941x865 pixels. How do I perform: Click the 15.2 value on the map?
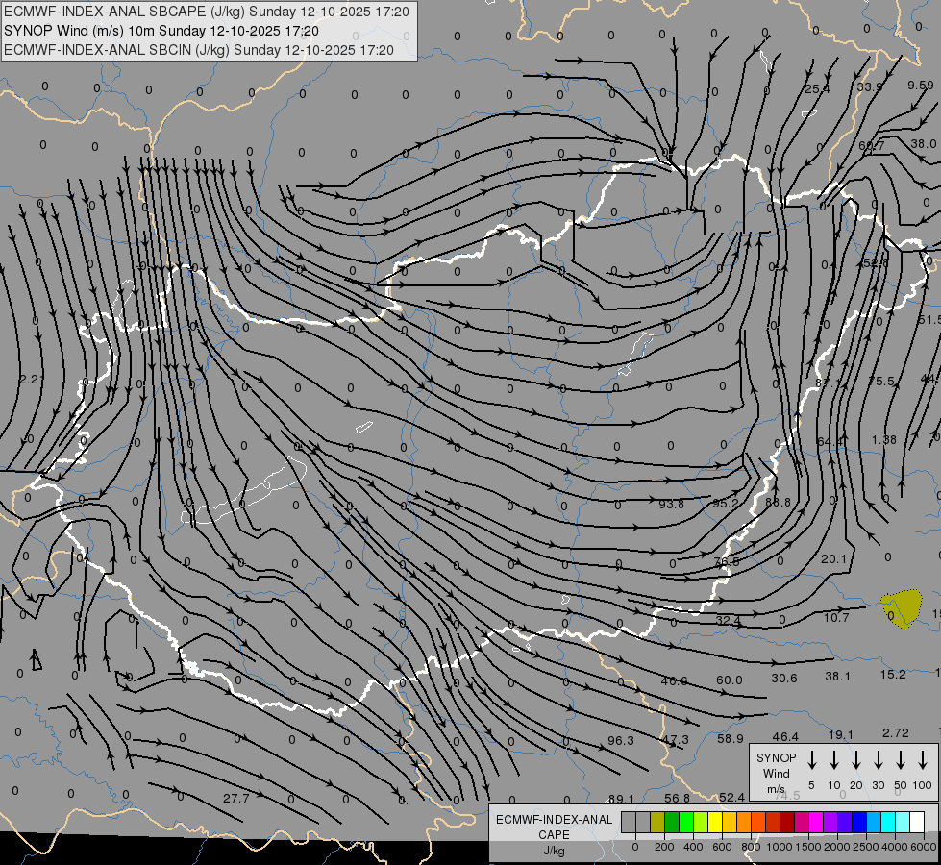[x=893, y=675]
